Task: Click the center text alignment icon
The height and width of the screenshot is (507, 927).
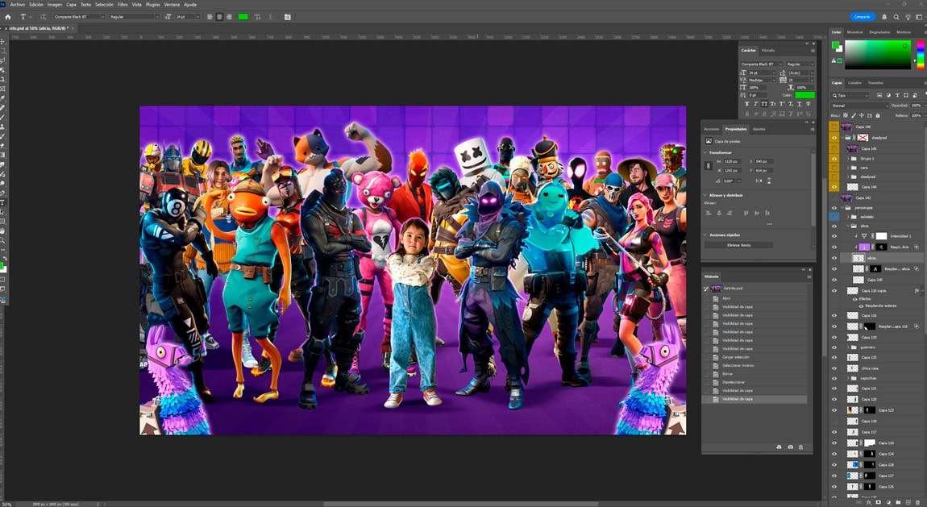Action: 219,16
